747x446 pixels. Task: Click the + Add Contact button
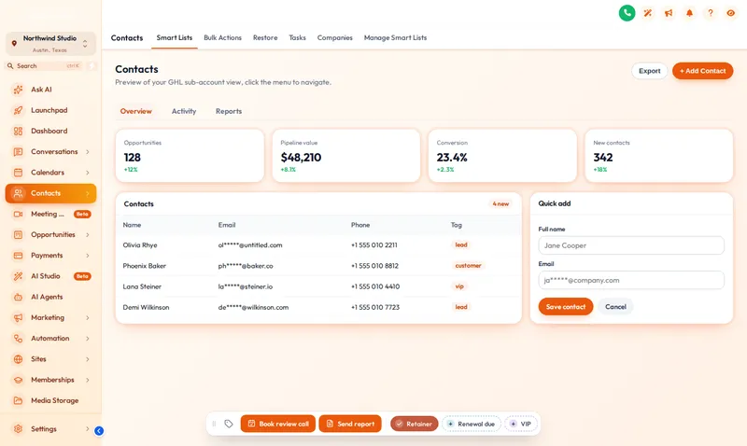pos(703,71)
